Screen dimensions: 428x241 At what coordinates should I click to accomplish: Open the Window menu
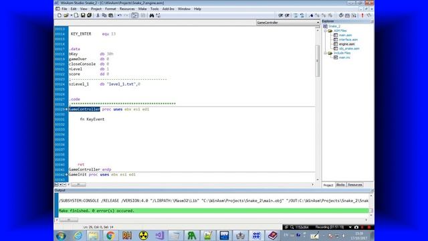coord(184,9)
